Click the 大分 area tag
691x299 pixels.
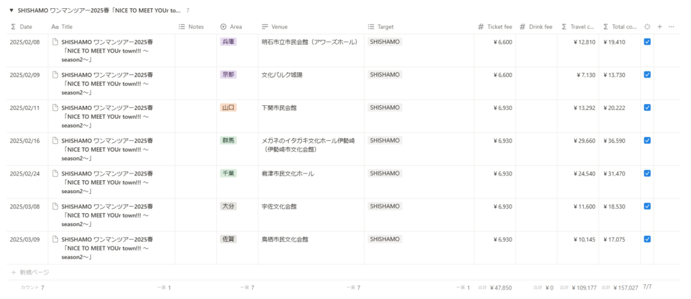click(228, 207)
